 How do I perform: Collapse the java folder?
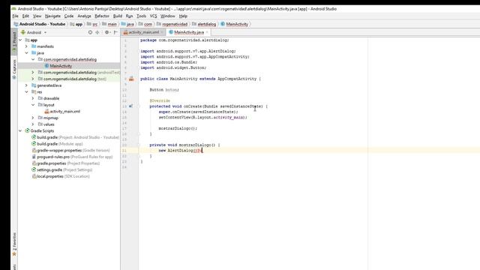pyautogui.click(x=27, y=53)
